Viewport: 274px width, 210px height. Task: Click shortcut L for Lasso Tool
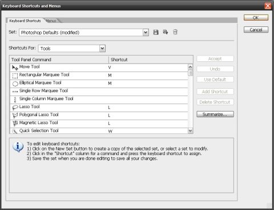coord(109,108)
